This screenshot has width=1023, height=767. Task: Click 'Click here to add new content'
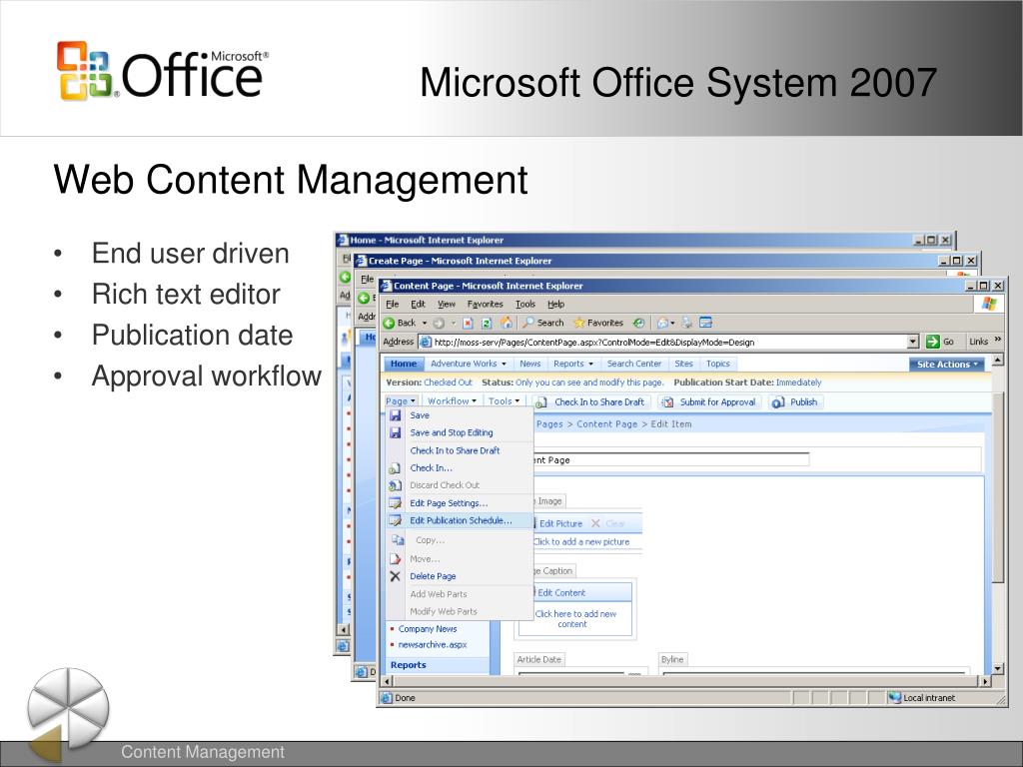click(574, 619)
